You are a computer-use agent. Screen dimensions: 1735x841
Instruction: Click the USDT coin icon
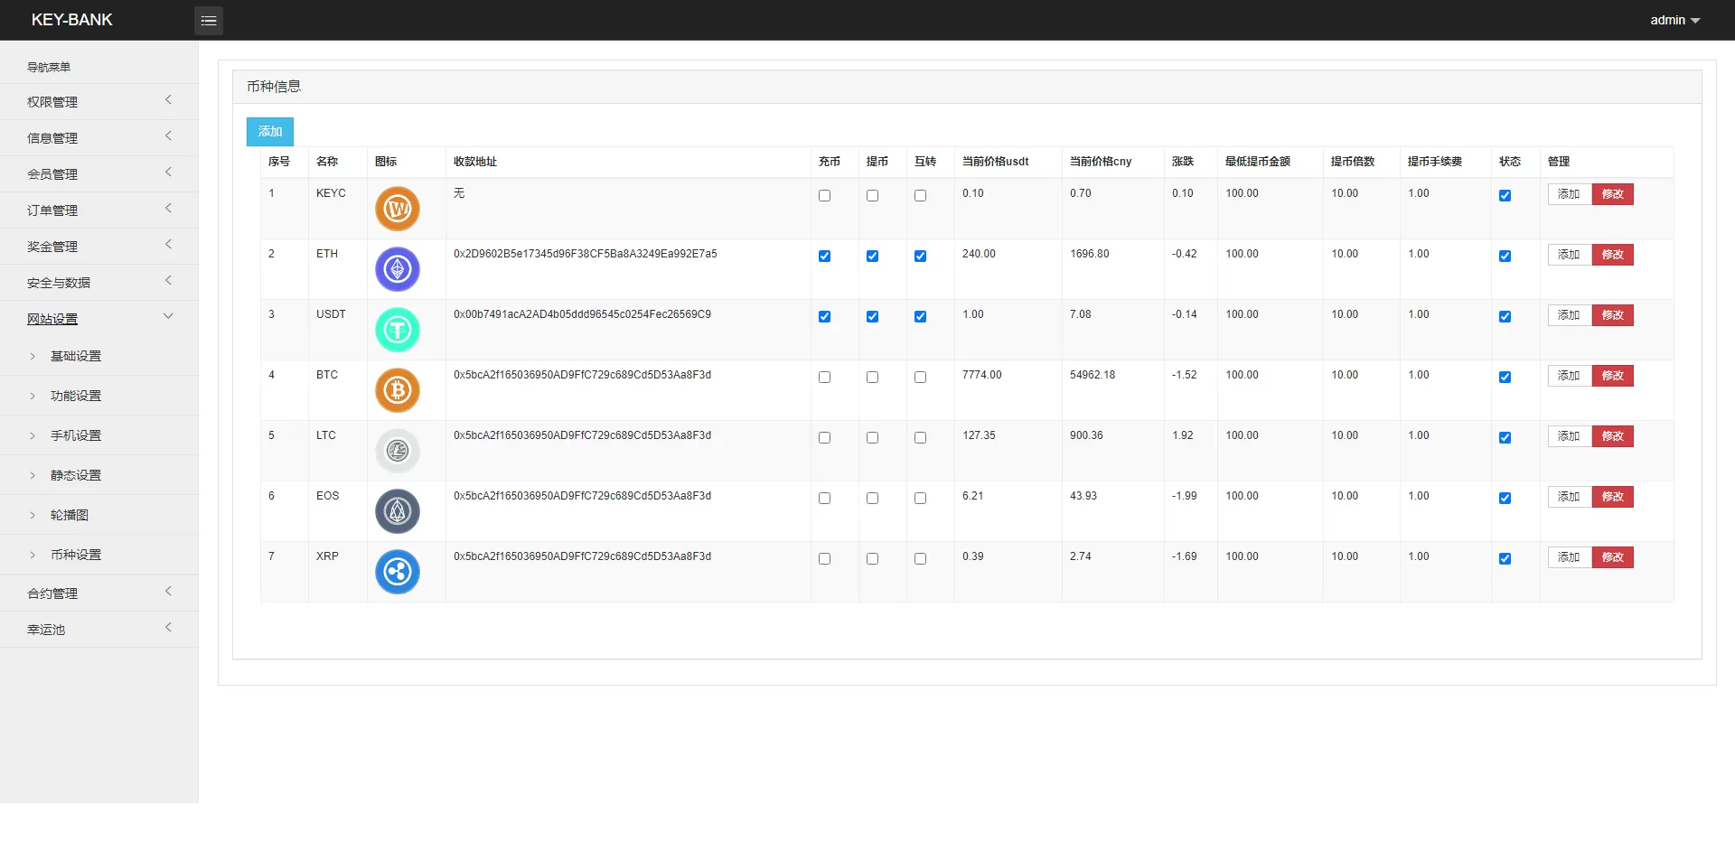point(398,330)
